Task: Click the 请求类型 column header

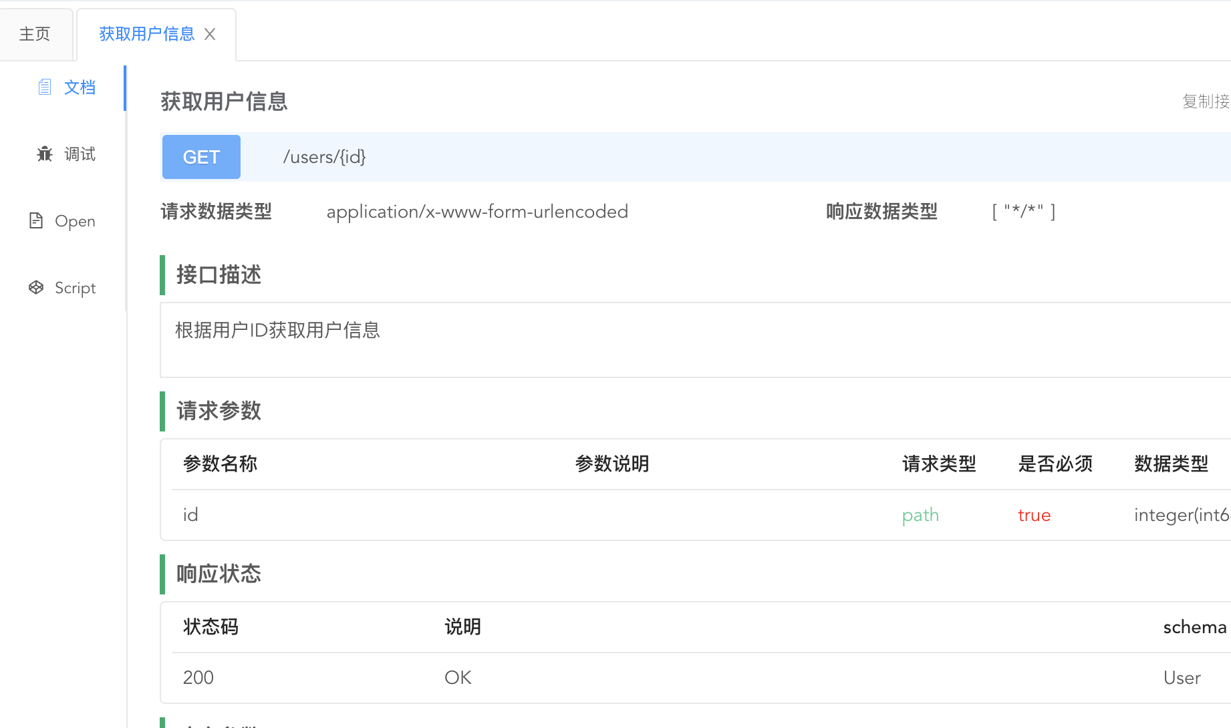Action: tap(939, 464)
